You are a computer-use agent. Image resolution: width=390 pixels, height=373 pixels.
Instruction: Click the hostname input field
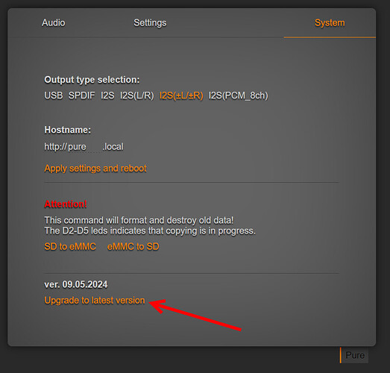(x=94, y=147)
